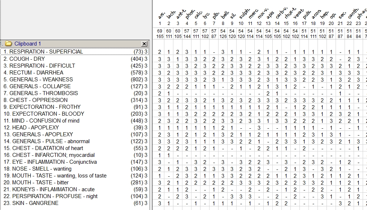Select CHEST - OPPRESSION rubric
This screenshot has height=210, width=367.
pyautogui.click(x=75, y=100)
